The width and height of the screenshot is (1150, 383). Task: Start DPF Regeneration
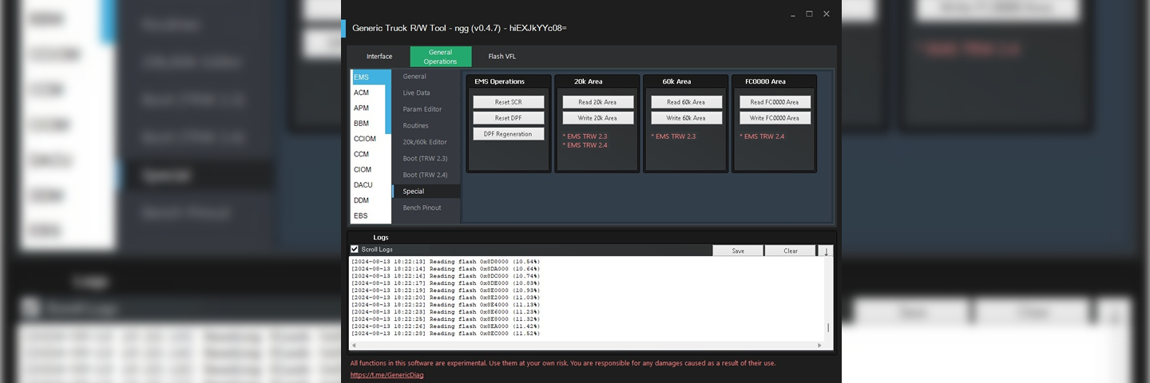click(508, 134)
